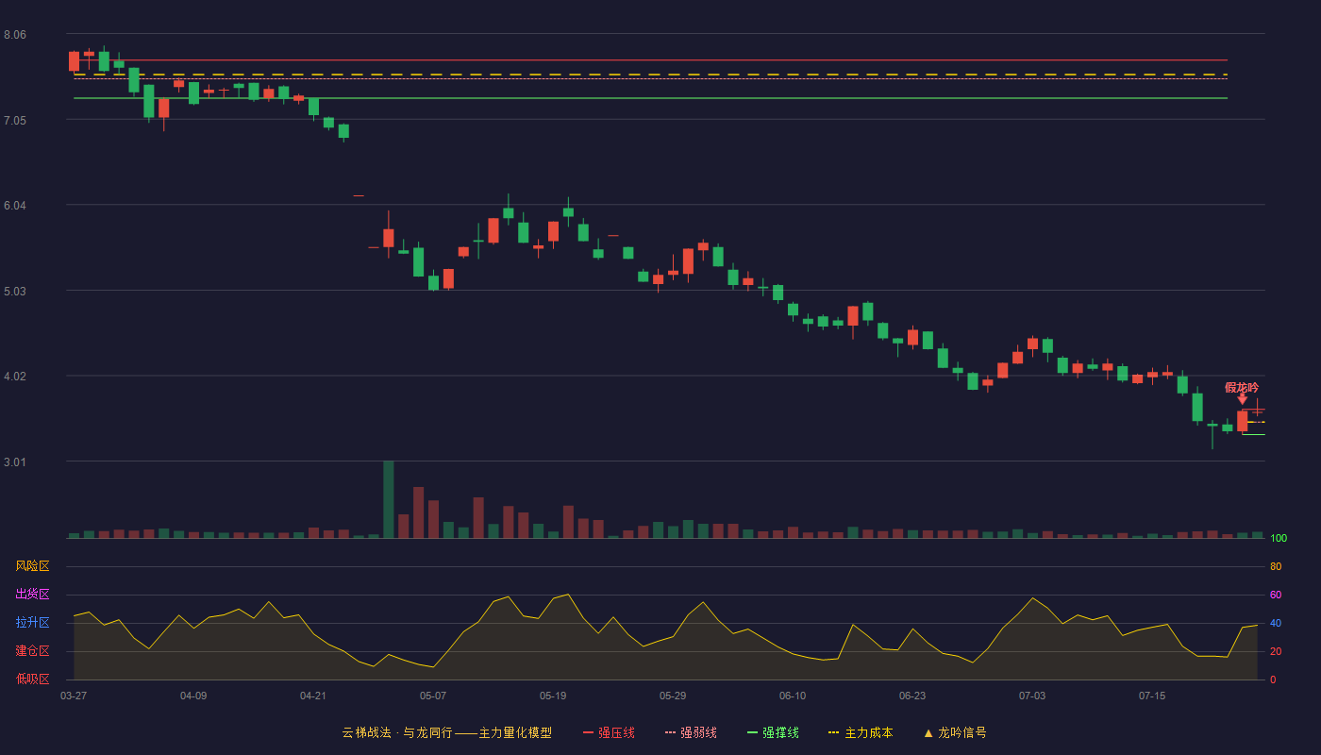The height and width of the screenshot is (755, 1321).
Task: Click the 7.05 price axis label
Action: pos(15,120)
